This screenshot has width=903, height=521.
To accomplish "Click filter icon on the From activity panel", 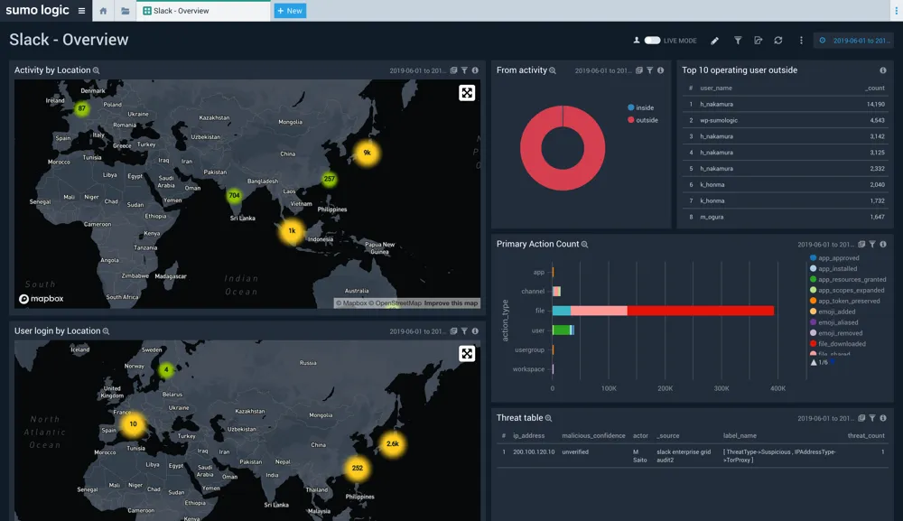I will click(649, 70).
